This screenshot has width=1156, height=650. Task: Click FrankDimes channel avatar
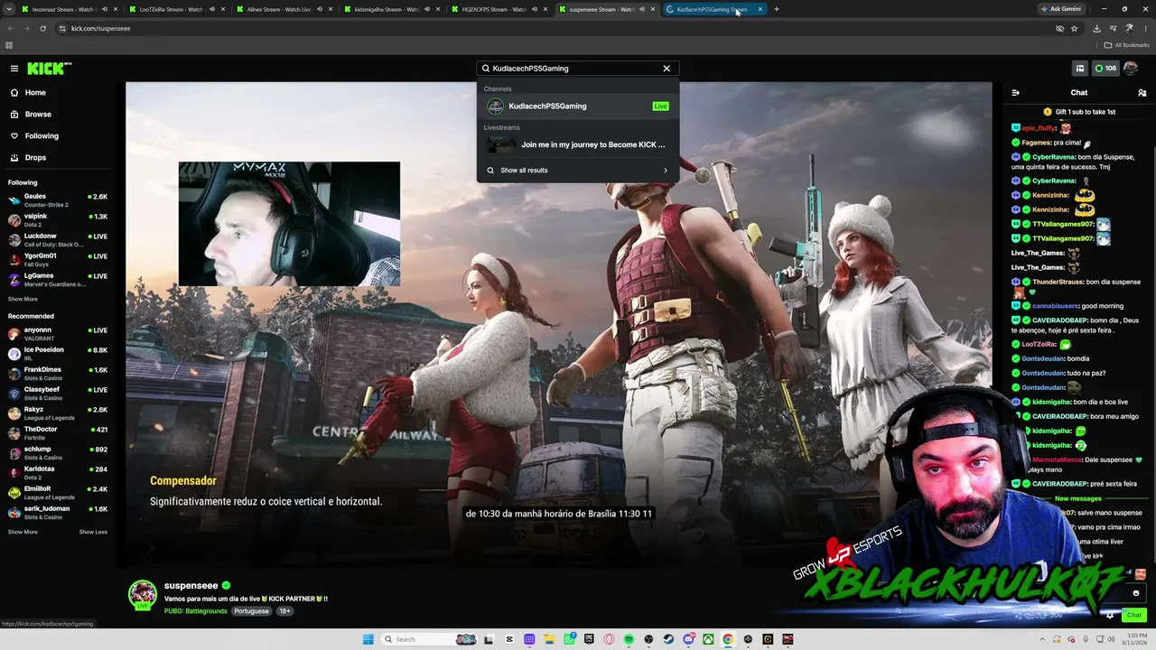click(x=14, y=374)
